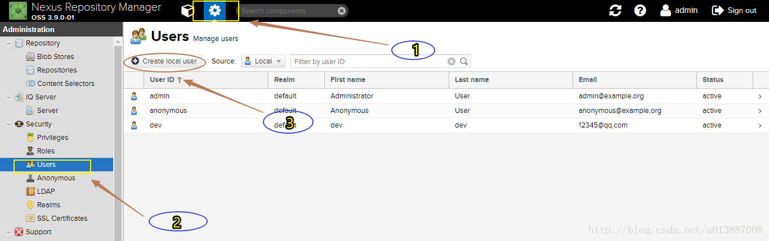Sort by the User ID column
The height and width of the screenshot is (241, 769).
click(x=206, y=80)
